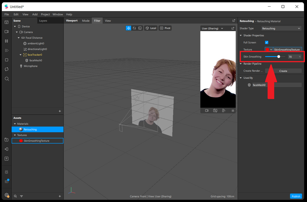Add an object with Scene plus button
The width and height of the screenshot is (307, 202).
[x=60, y=111]
